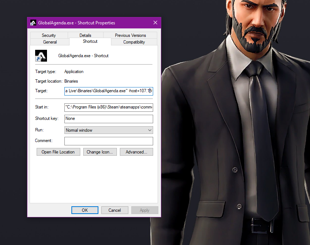The width and height of the screenshot is (310, 245).
Task: Click the Start in input field
Action: [x=108, y=107]
